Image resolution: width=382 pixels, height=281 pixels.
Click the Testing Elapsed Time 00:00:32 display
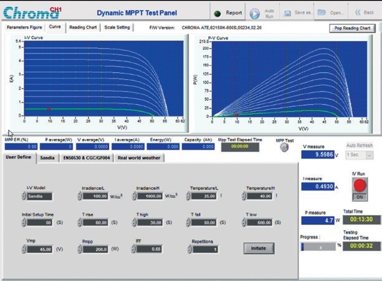coord(361,246)
